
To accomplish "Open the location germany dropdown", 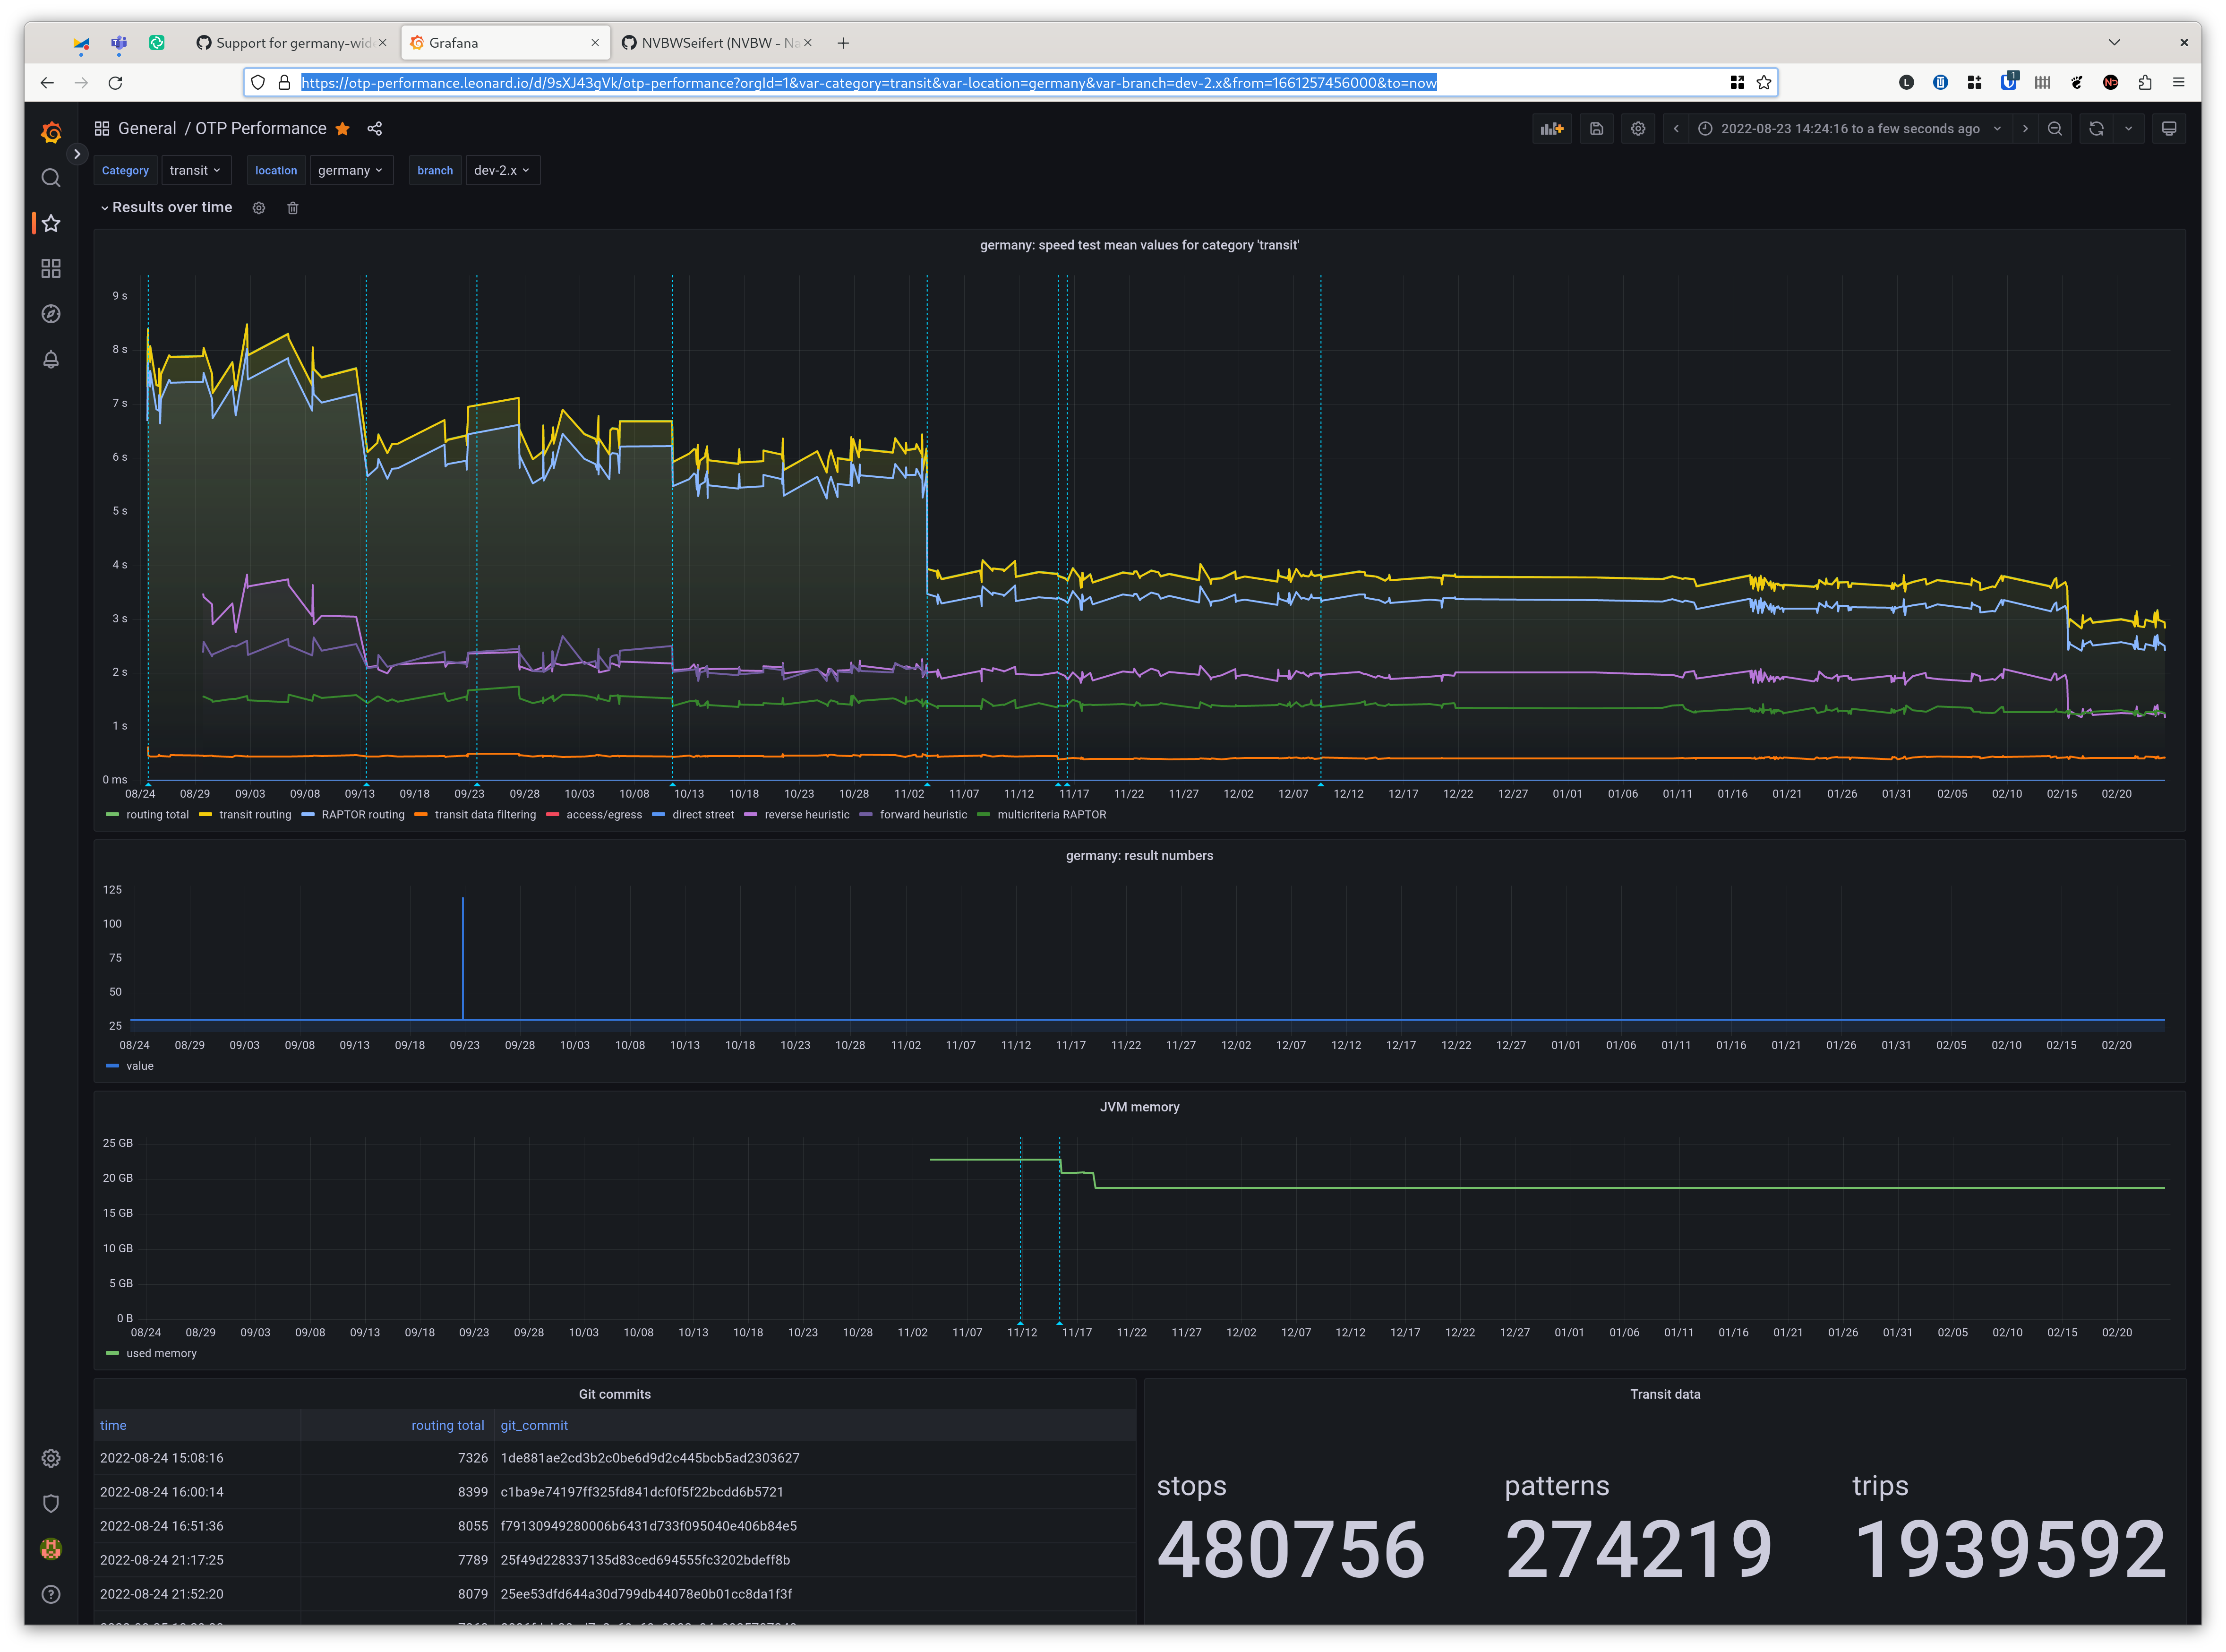I will pos(350,170).
